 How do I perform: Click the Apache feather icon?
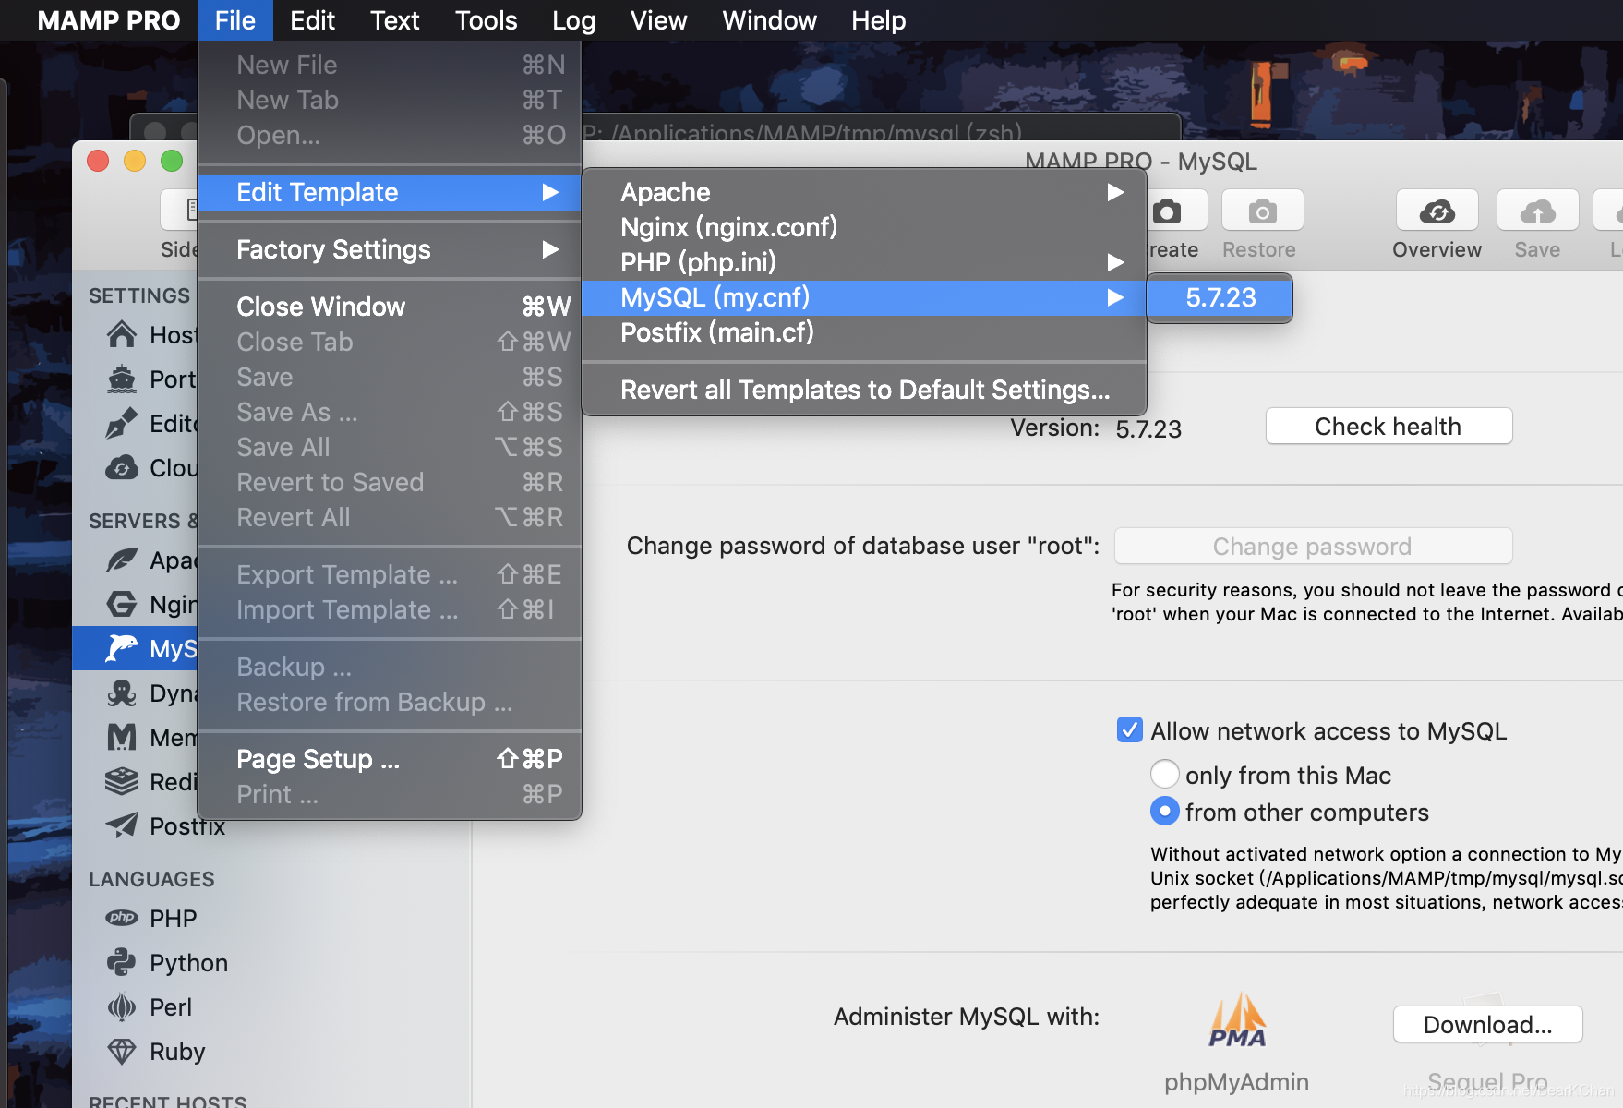[122, 560]
